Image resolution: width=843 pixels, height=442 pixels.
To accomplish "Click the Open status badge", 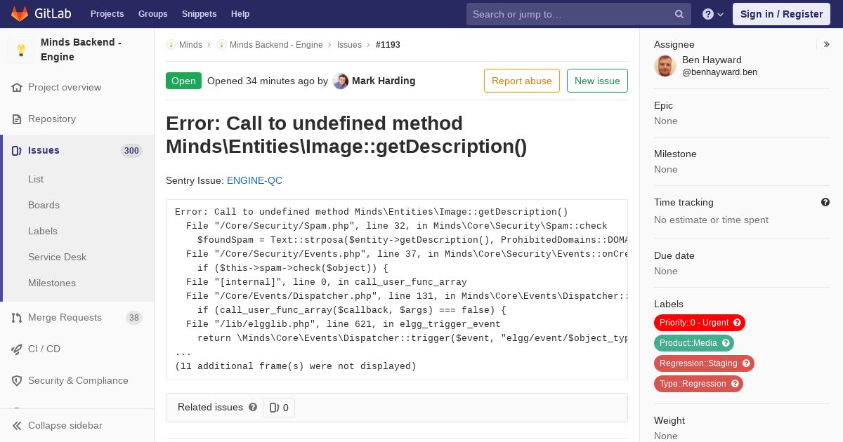I will coord(183,81).
